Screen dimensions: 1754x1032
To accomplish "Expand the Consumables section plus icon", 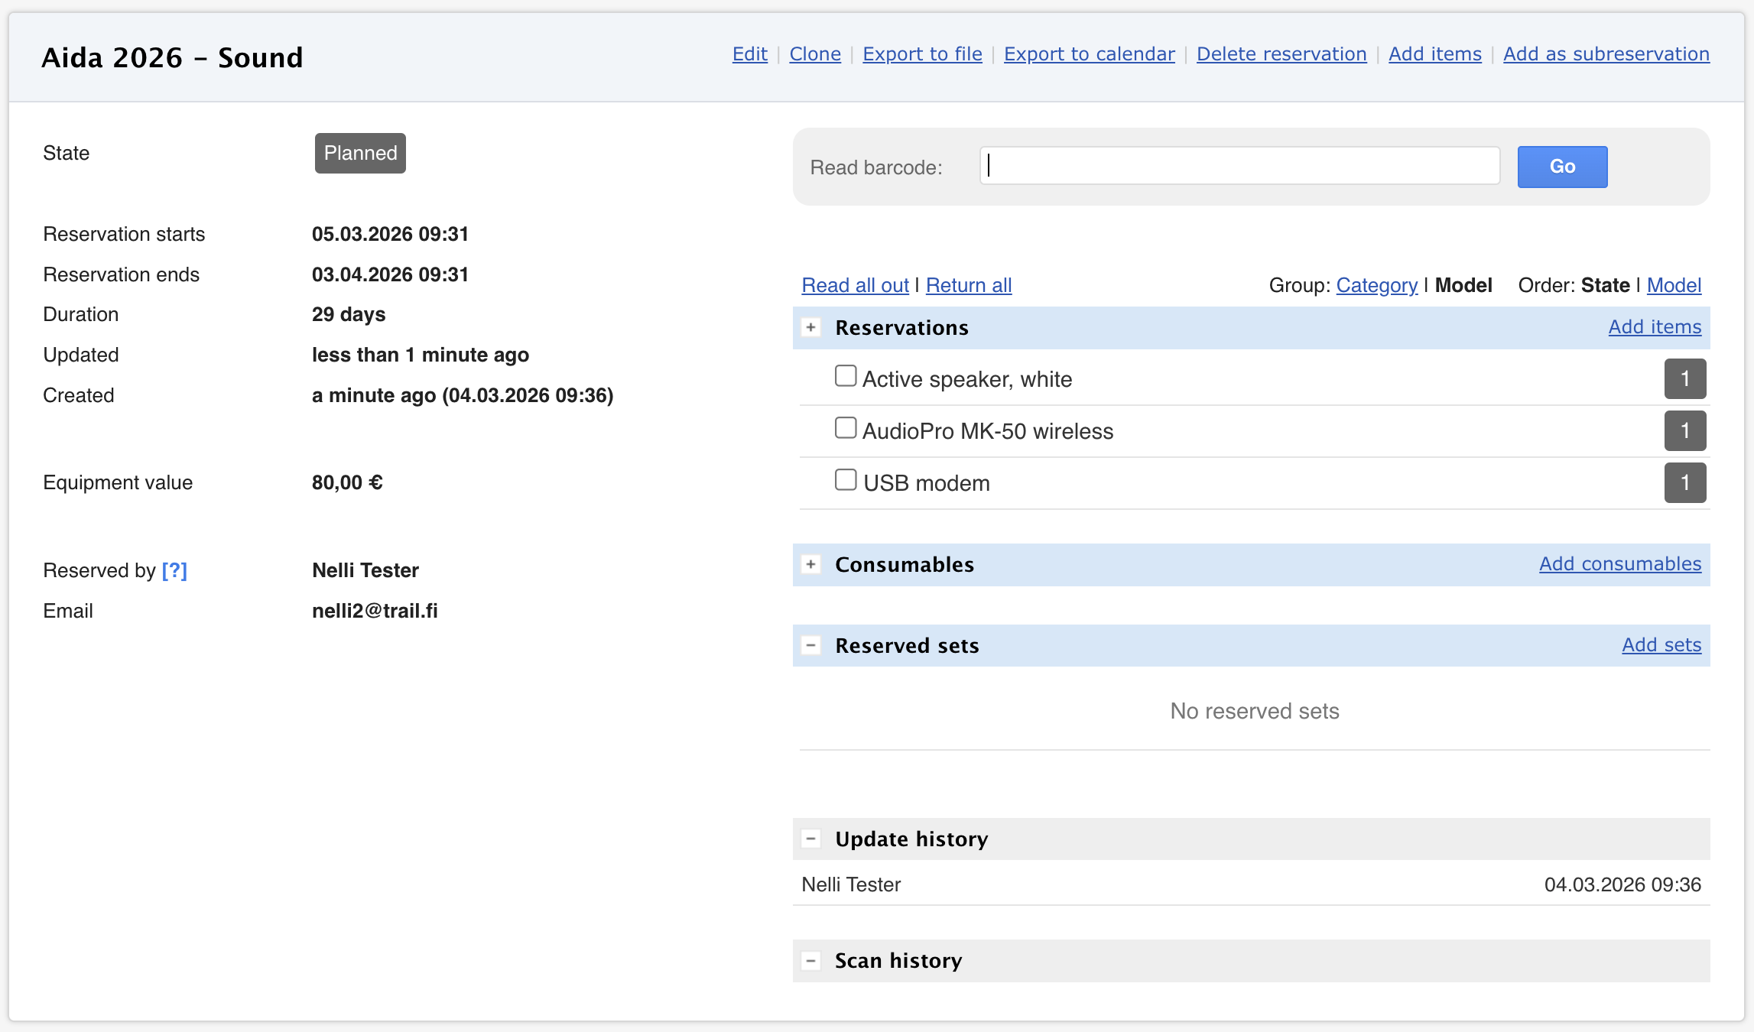I will (x=811, y=565).
